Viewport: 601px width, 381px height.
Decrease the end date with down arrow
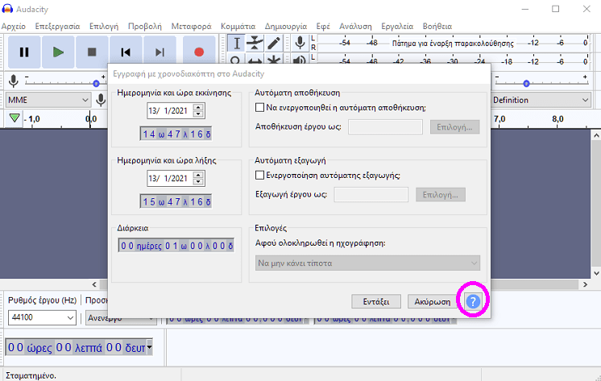tap(198, 182)
